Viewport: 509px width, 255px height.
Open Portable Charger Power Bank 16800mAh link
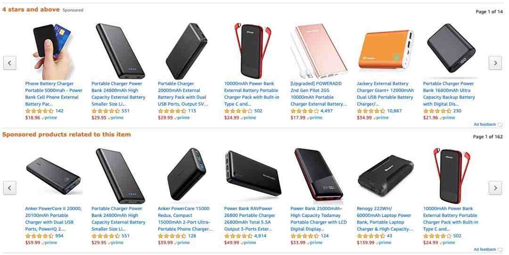[x=449, y=94]
